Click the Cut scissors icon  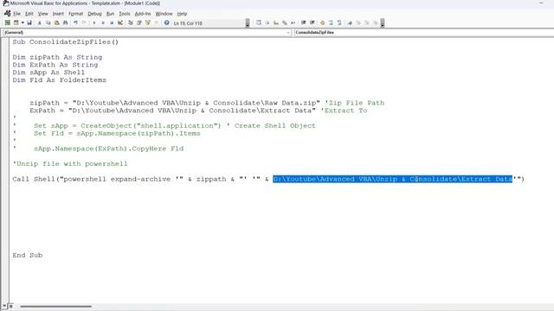pyautogui.click(x=40, y=23)
